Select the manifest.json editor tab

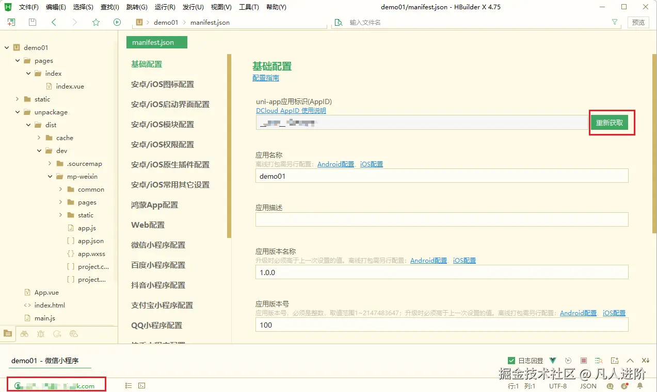[x=156, y=42]
